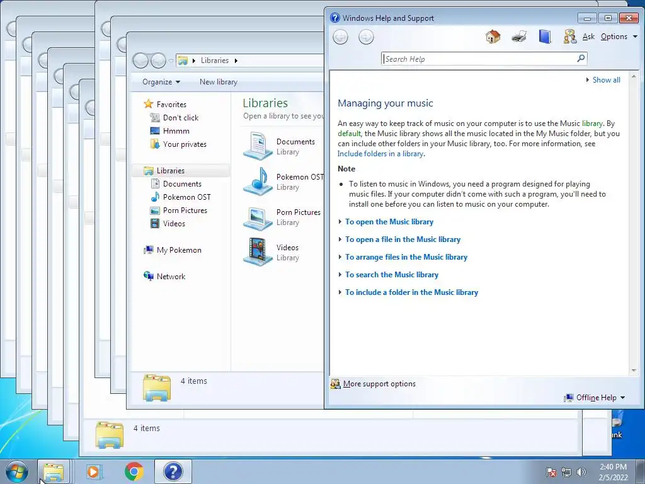Click Explorer forward button

pos(158,60)
